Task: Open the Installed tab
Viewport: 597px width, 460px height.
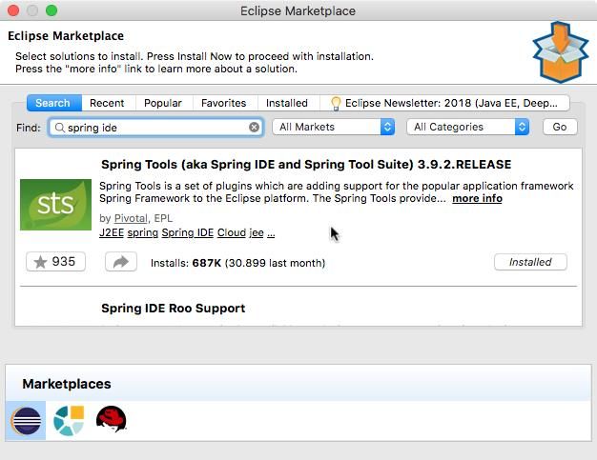Action: tap(286, 103)
